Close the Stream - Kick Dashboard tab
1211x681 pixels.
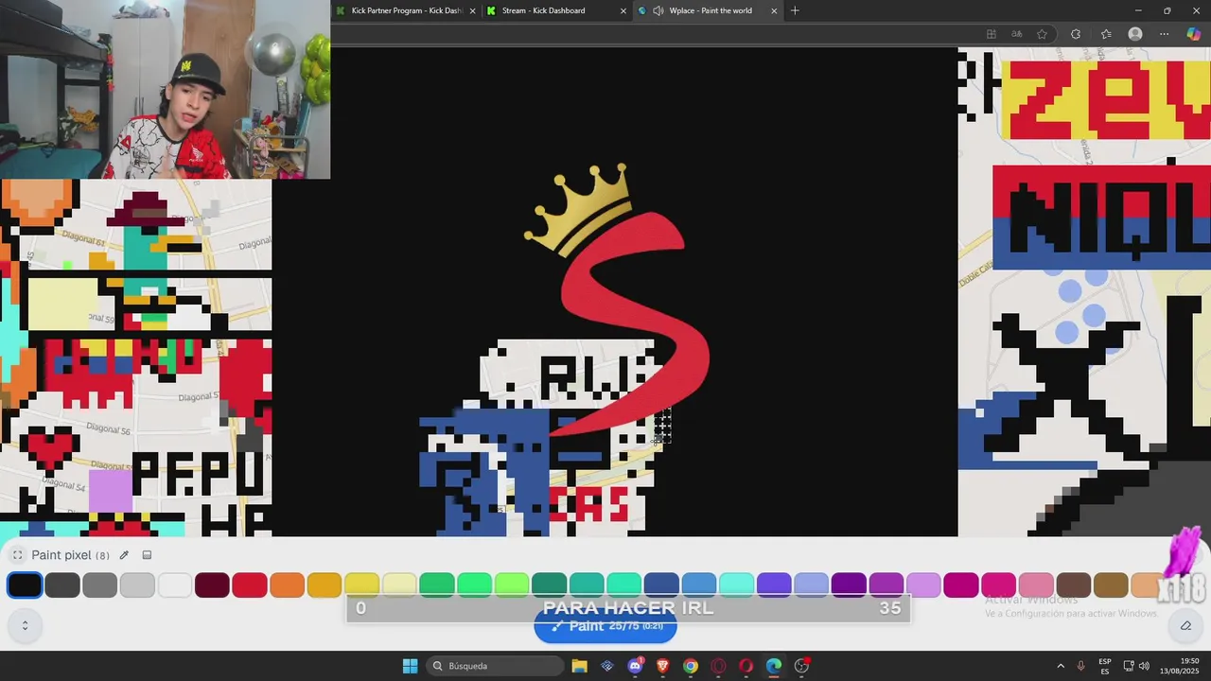(x=623, y=10)
